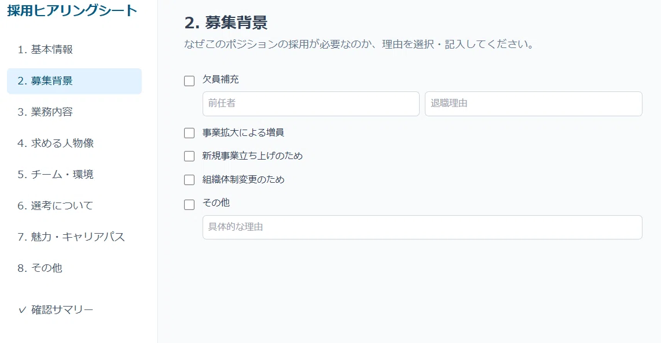Click the 欠員補充 label text

point(221,79)
